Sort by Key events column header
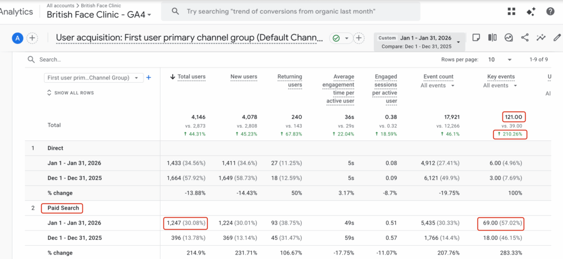 [501, 76]
